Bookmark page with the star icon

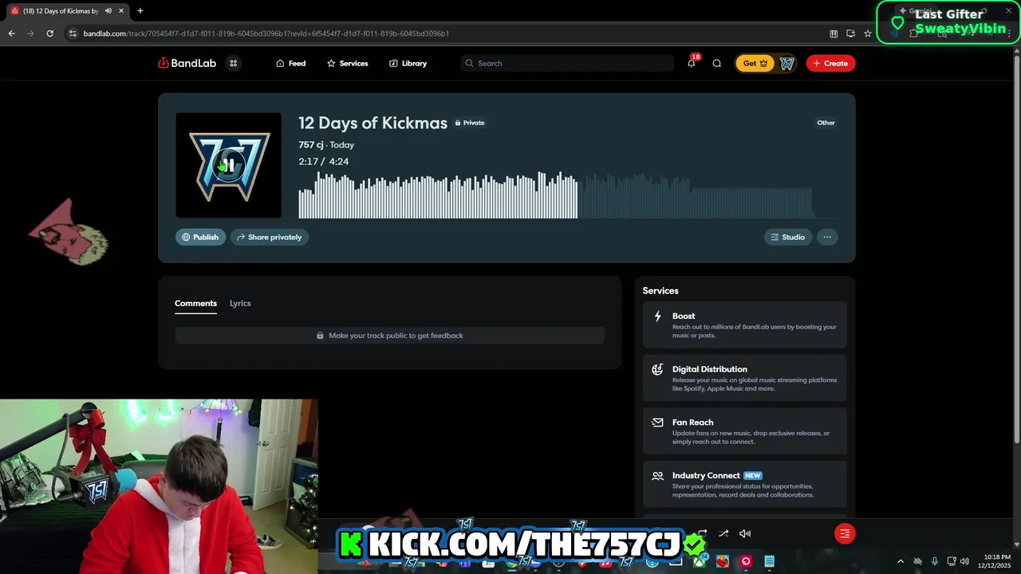pyautogui.click(x=868, y=33)
